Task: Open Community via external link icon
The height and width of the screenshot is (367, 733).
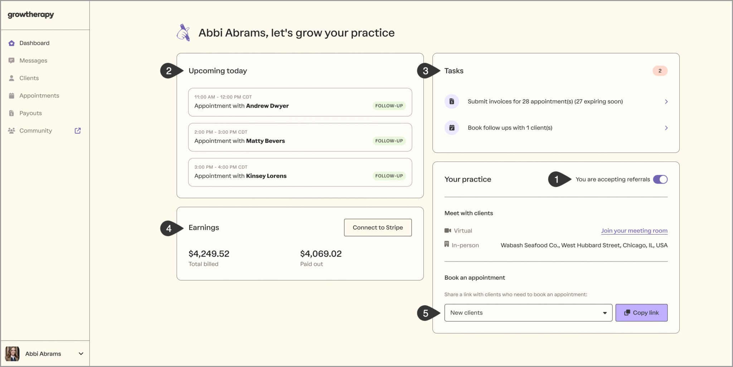Action: (x=78, y=131)
